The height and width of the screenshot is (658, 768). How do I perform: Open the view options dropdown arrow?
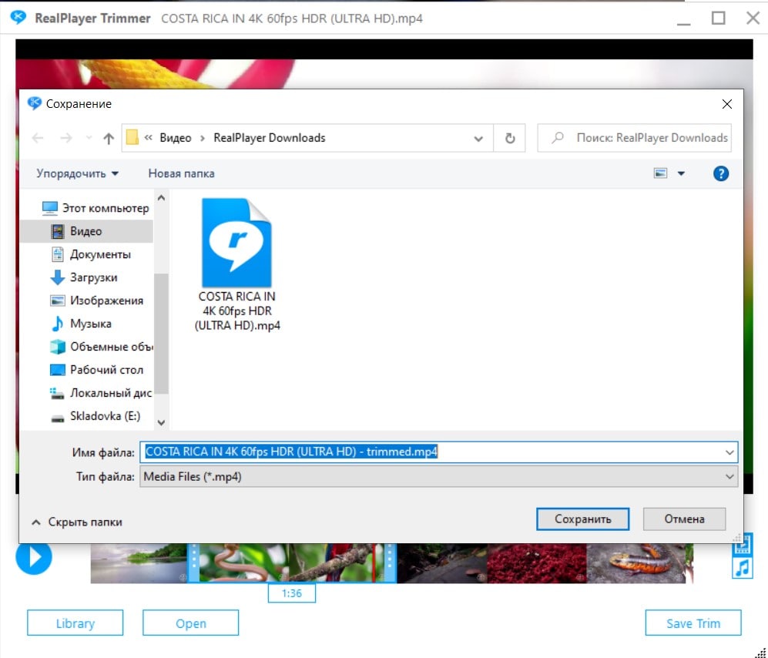(681, 173)
